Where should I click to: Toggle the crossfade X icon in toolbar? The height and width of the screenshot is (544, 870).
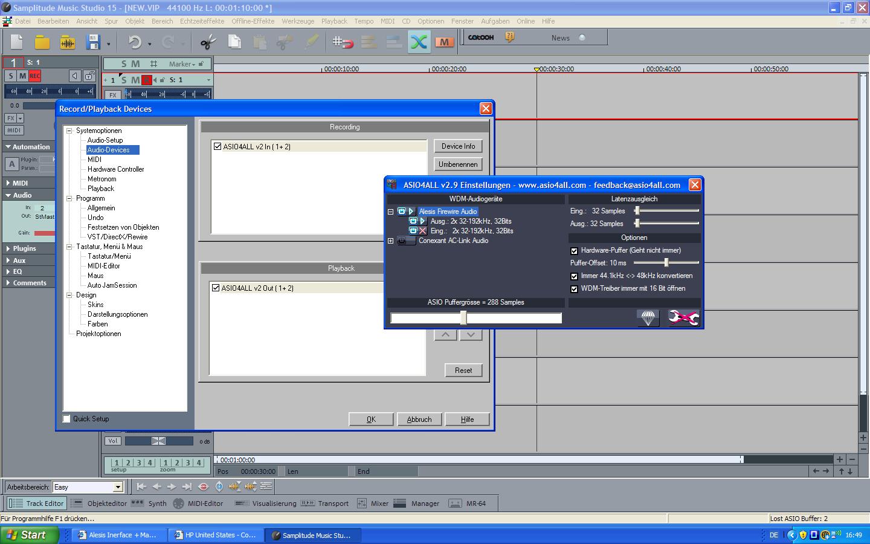(419, 42)
